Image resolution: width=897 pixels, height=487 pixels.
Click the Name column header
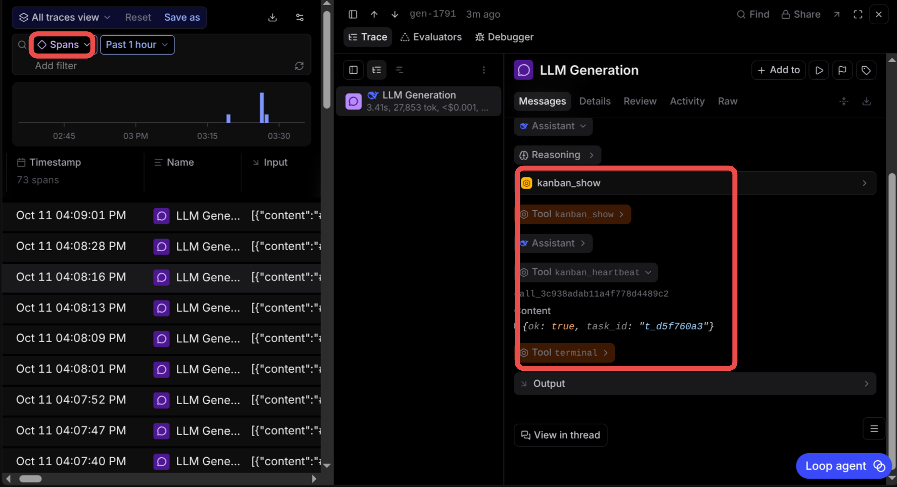point(174,162)
